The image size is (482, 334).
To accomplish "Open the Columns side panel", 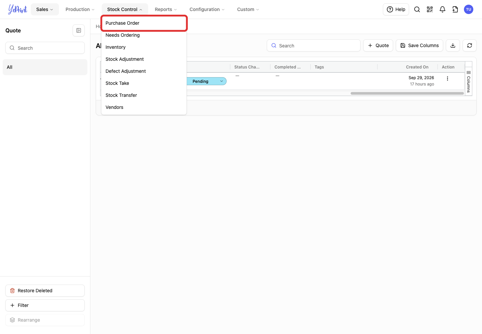I will pyautogui.click(x=469, y=81).
